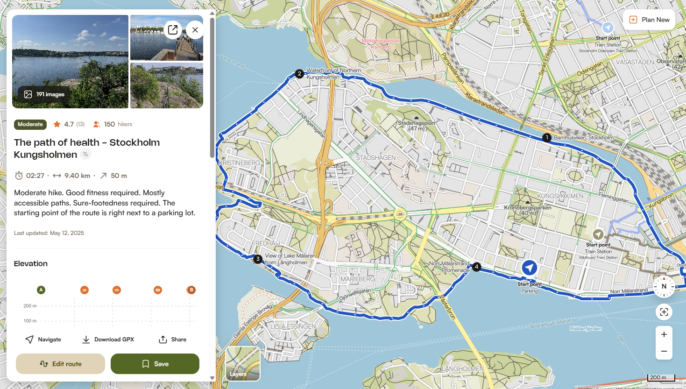Image resolution: width=686 pixels, height=389 pixels.
Task: Click the open-in-new-window icon over the photos
Action: (x=173, y=29)
